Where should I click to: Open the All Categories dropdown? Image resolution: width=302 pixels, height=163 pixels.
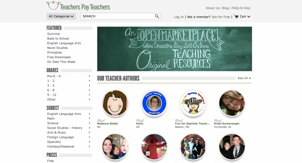pos(61,16)
